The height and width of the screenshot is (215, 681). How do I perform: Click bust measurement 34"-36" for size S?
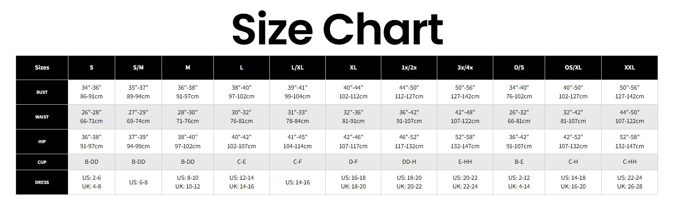coord(91,92)
